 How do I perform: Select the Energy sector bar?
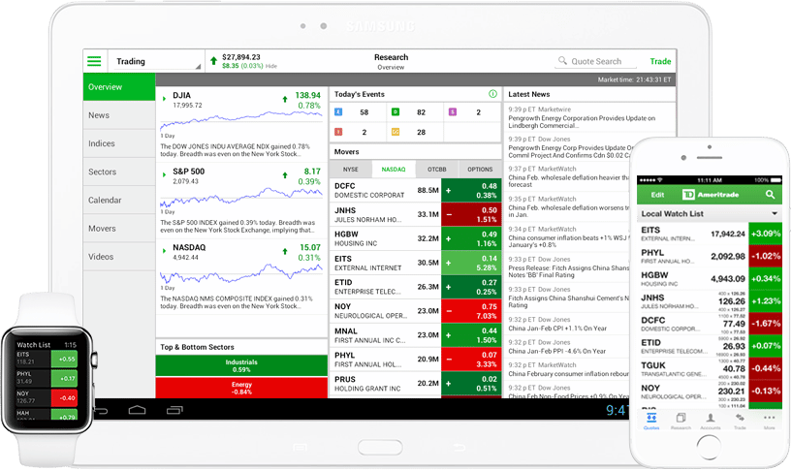pyautogui.click(x=241, y=388)
